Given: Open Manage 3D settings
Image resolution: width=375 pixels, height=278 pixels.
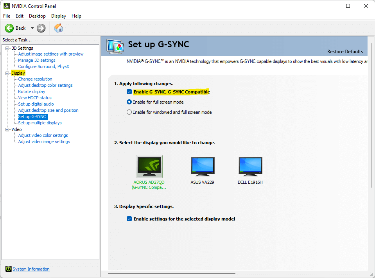Looking at the screenshot, I should [x=37, y=60].
